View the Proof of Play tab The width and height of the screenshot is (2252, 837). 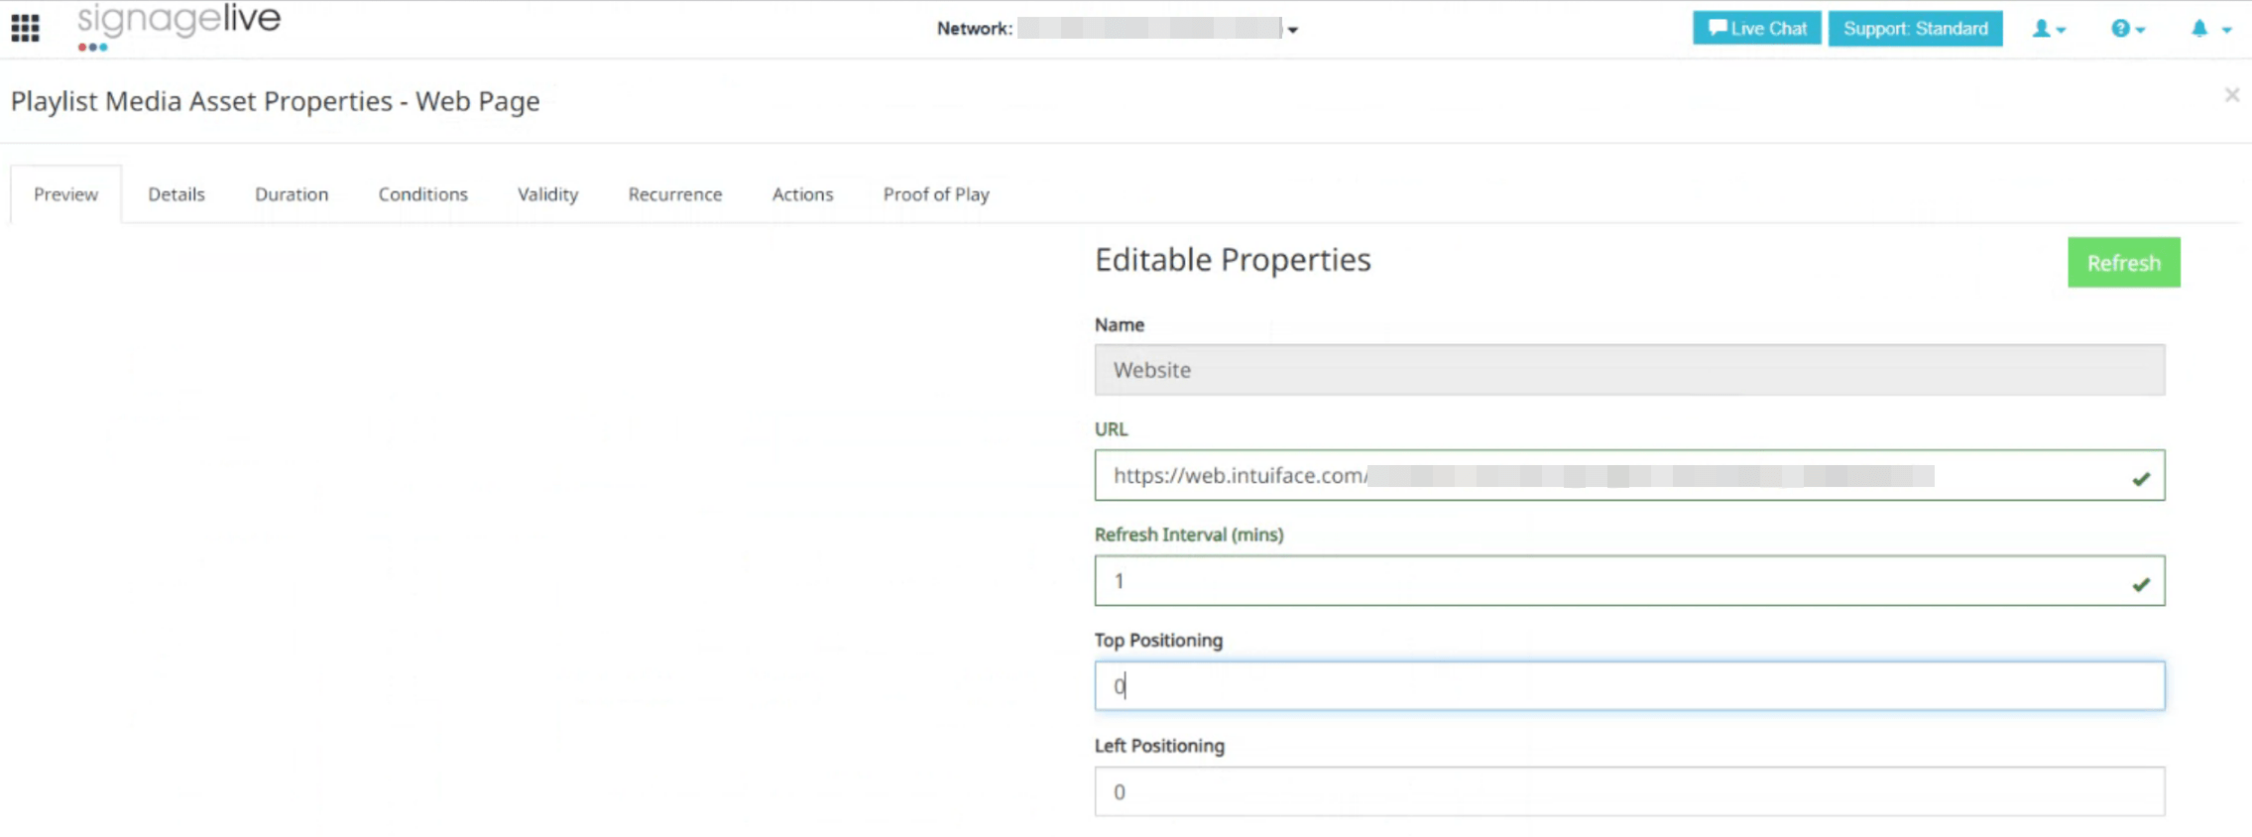(x=936, y=194)
